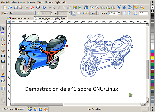The width and height of the screenshot is (155, 112).
Task: Open the Effects menu
Action: coord(40,2)
